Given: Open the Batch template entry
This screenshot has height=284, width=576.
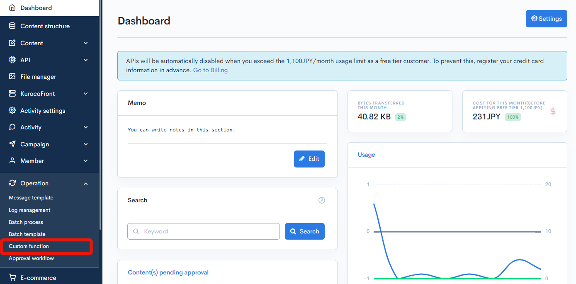Looking at the screenshot, I should (27, 234).
